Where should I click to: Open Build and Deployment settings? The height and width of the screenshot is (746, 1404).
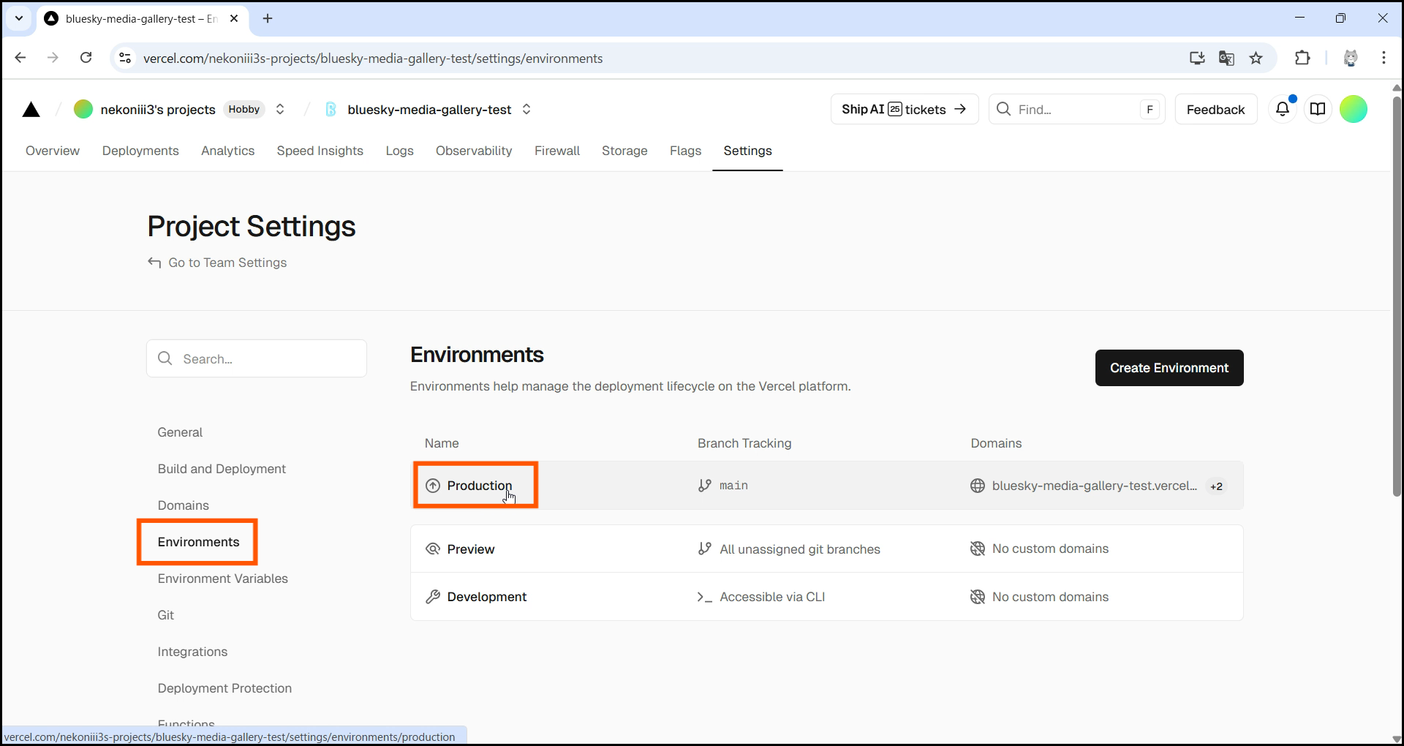tap(222, 469)
